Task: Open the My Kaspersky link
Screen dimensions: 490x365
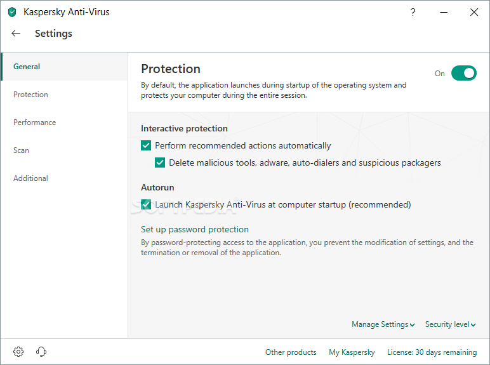Action: (352, 352)
